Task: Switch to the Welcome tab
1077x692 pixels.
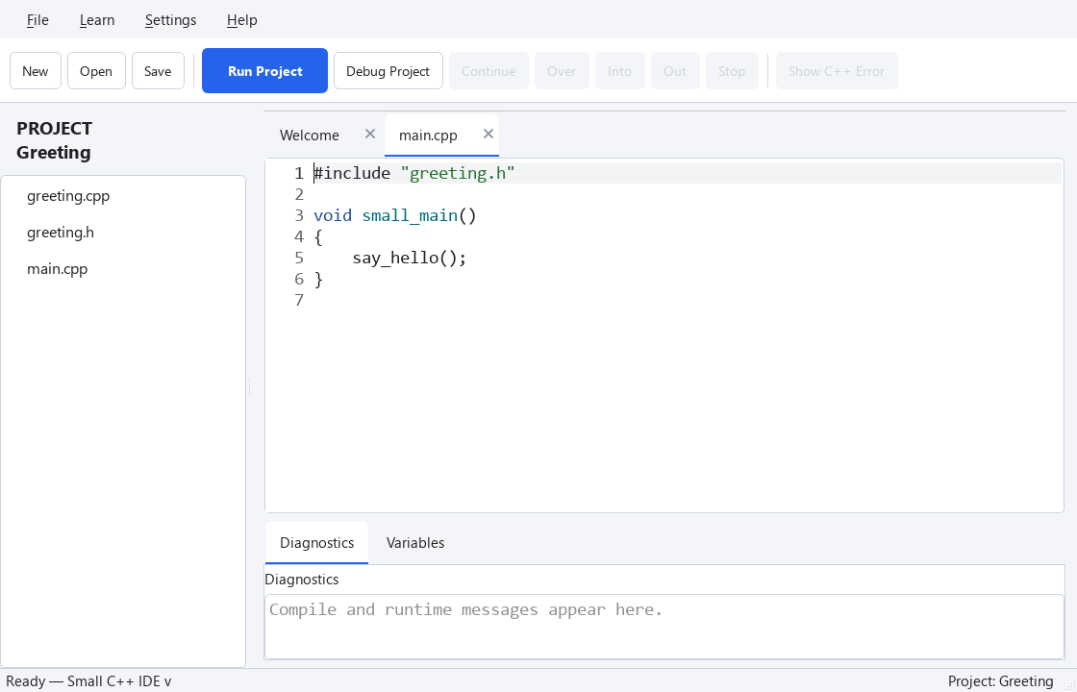Action: [309, 136]
